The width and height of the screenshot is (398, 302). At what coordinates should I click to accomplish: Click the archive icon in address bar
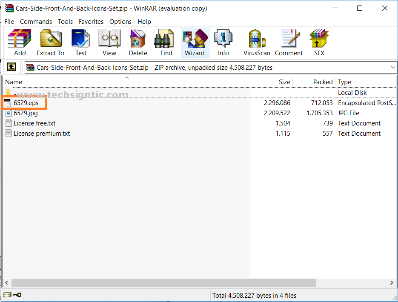30,68
